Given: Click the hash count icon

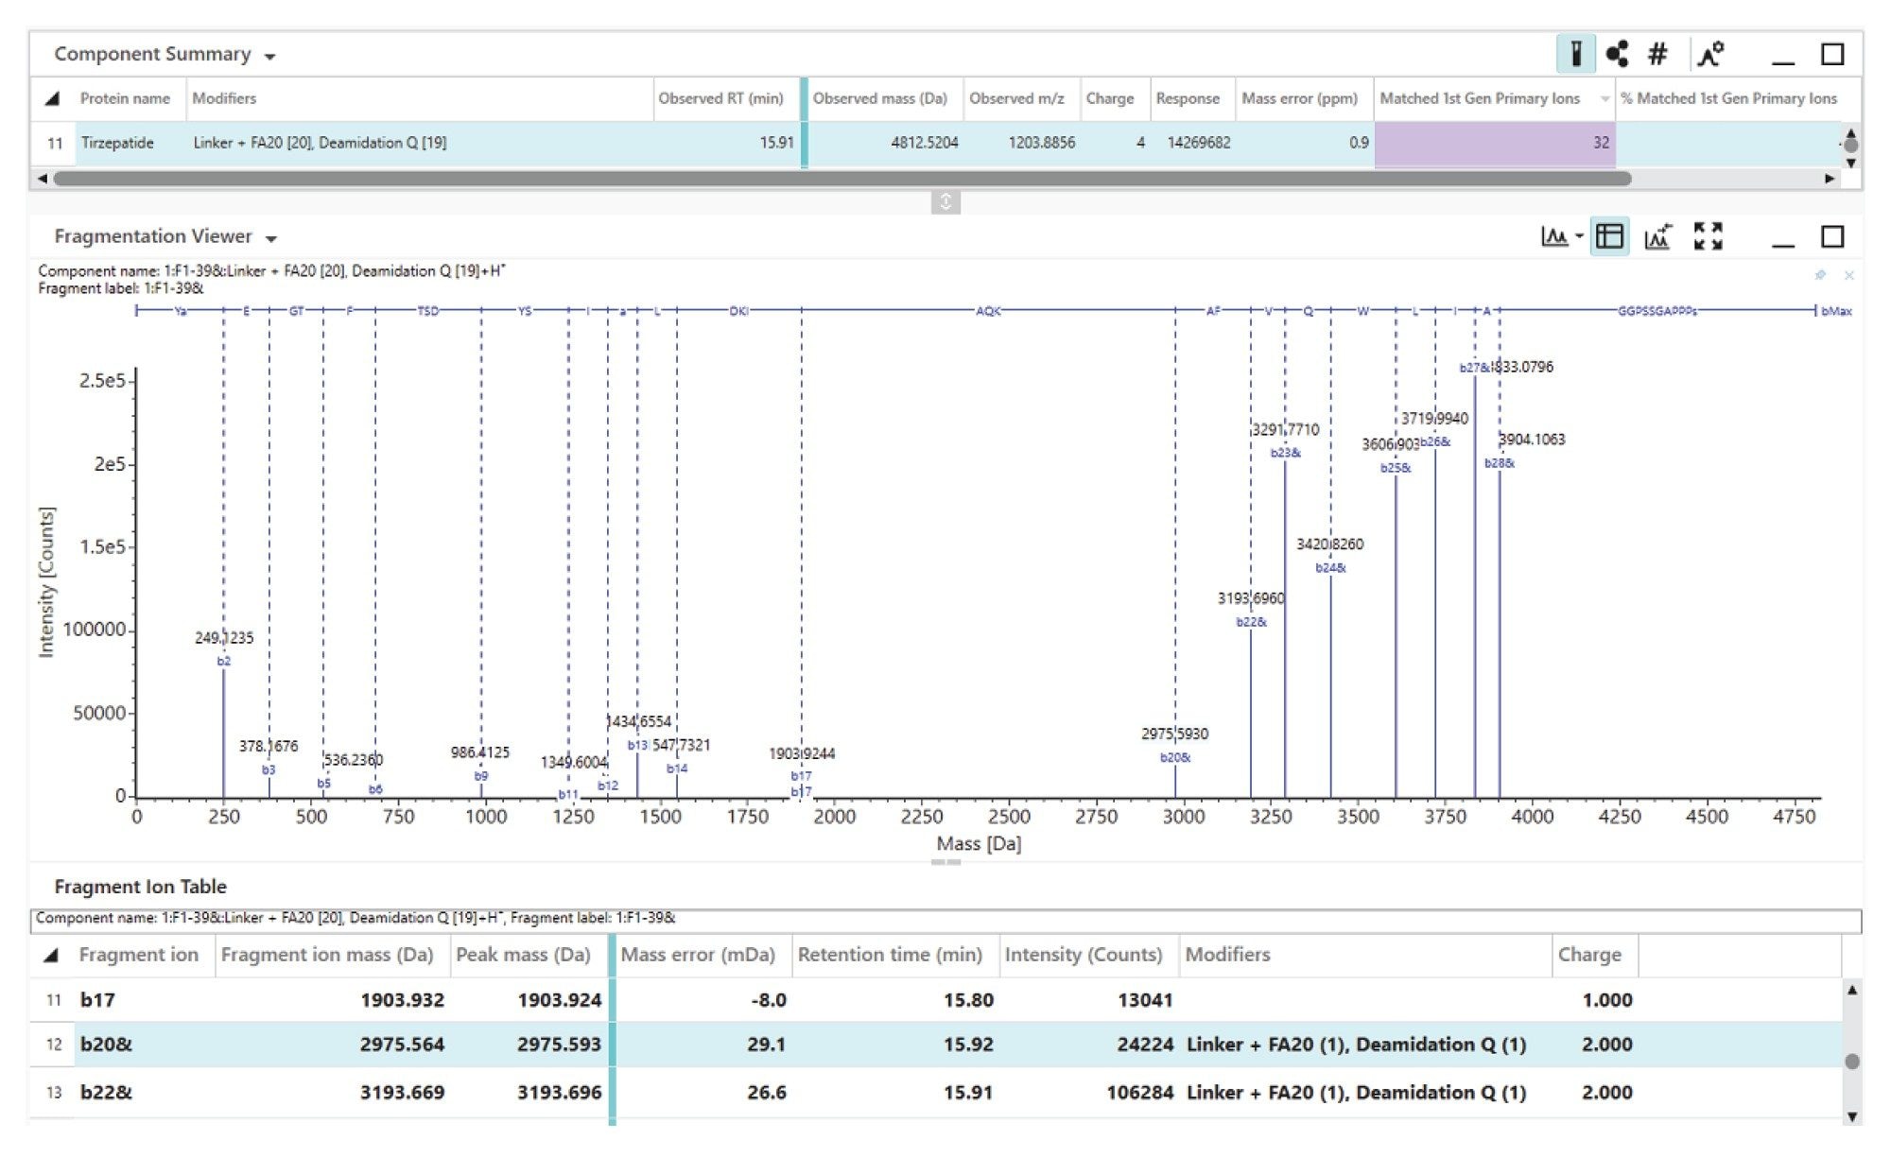Looking at the screenshot, I should click(x=1657, y=54).
